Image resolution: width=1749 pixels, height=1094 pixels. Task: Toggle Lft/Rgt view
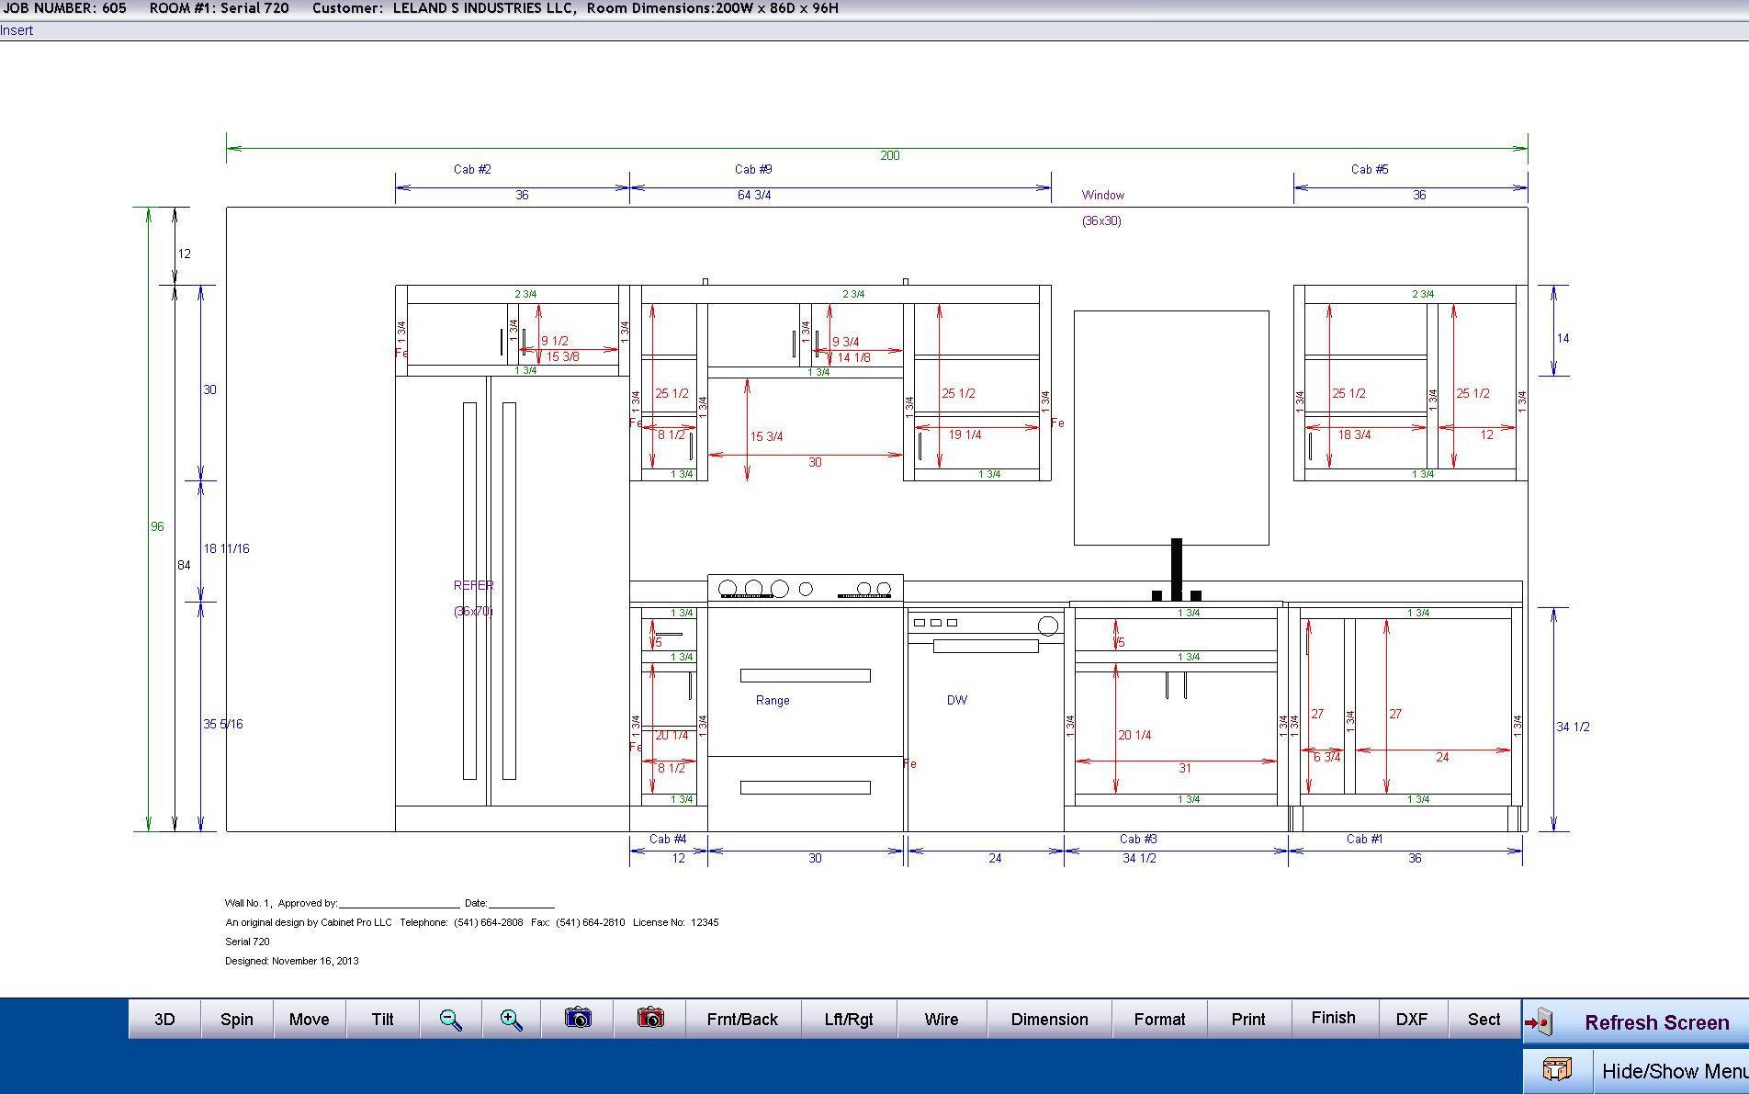(849, 1020)
